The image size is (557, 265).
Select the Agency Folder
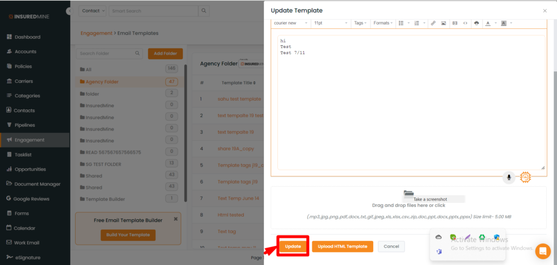coord(129,82)
